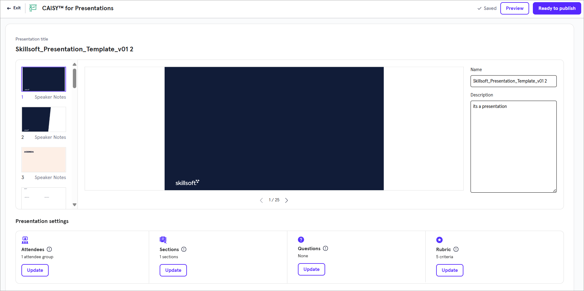Click the presentation Name input field
584x291 pixels.
(513, 81)
